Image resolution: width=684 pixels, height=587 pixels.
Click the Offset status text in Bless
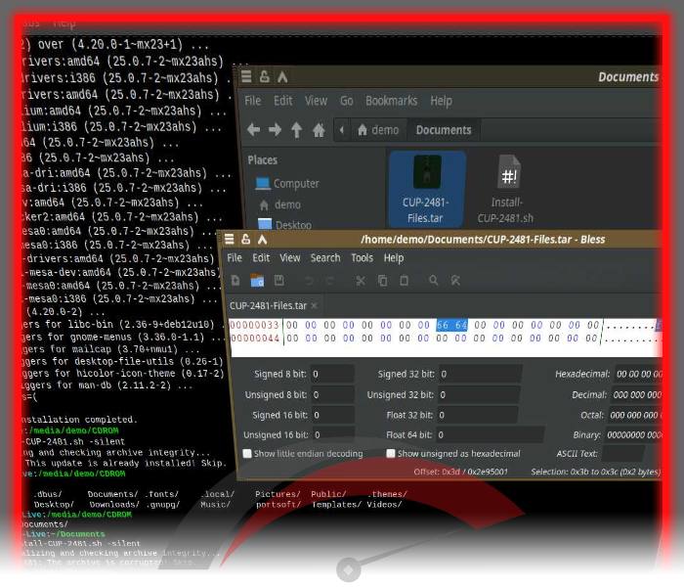pyautogui.click(x=460, y=472)
